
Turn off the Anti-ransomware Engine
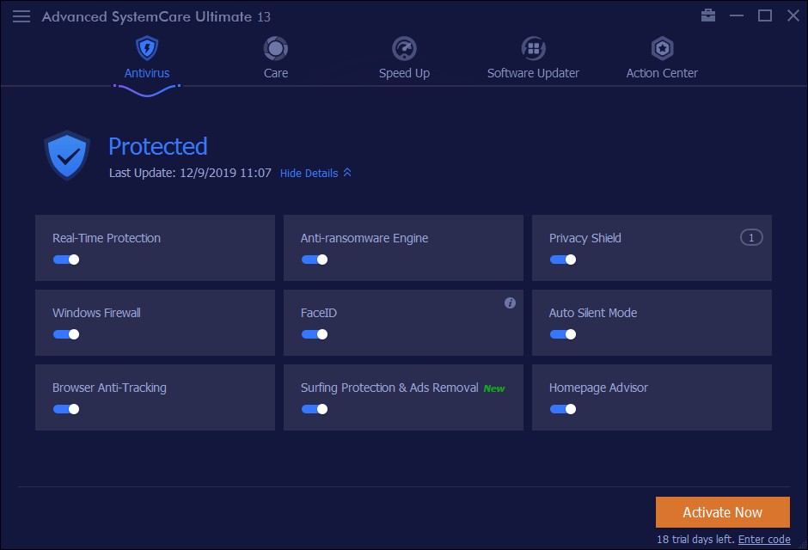315,259
